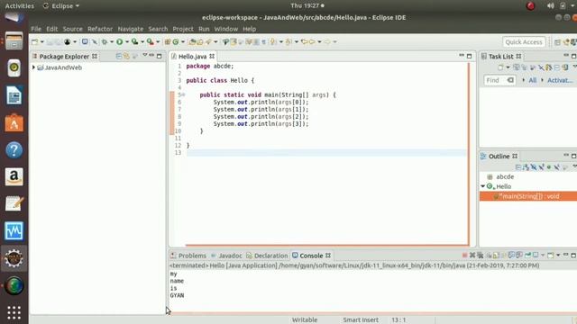Image resolution: width=577 pixels, height=324 pixels.
Task: Click the Run (green play) toolbar button
Action: (120, 42)
